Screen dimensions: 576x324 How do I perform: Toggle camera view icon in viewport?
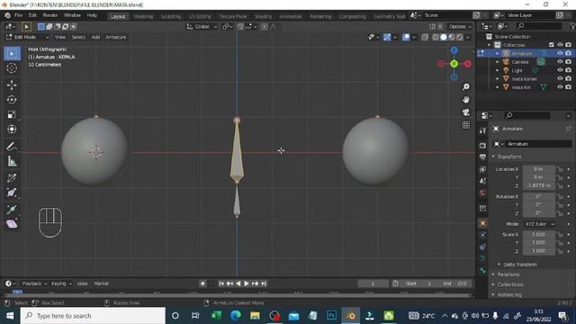click(466, 112)
